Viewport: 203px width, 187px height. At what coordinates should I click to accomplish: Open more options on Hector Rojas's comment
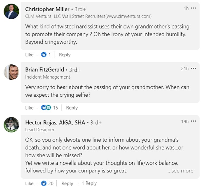pos(193,122)
